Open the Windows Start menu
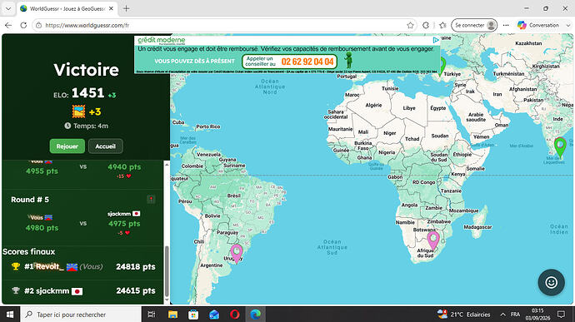Image resolution: width=575 pixels, height=322 pixels. pyautogui.click(x=10, y=315)
